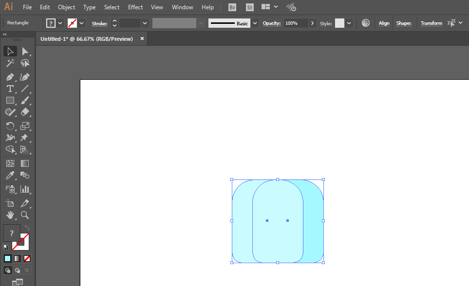
Task: Select the Column Graph tool
Action: pyautogui.click(x=25, y=189)
